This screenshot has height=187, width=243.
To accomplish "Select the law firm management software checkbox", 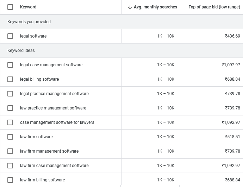I will point(10,151).
